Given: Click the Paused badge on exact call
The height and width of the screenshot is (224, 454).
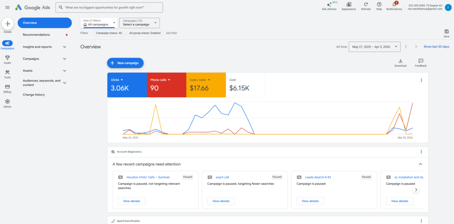Looking at the screenshot, I should 277,177.
